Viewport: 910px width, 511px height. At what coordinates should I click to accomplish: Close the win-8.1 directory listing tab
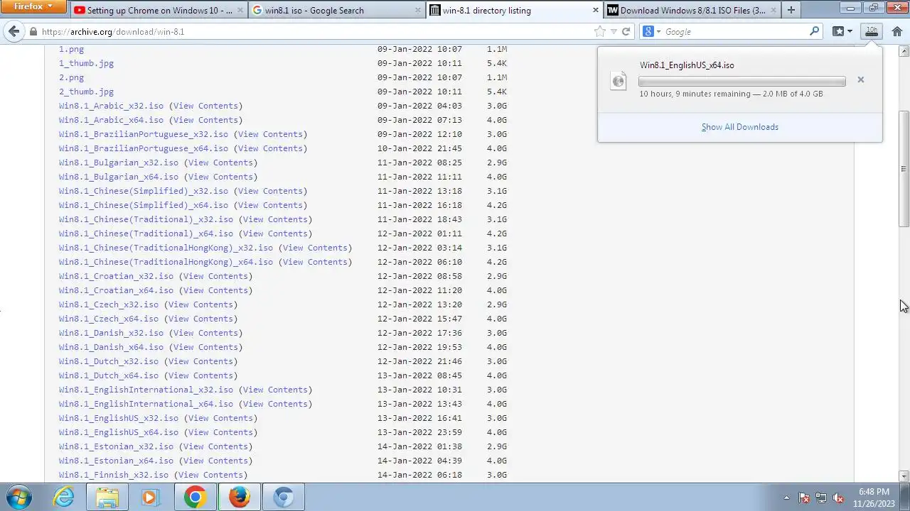point(596,10)
